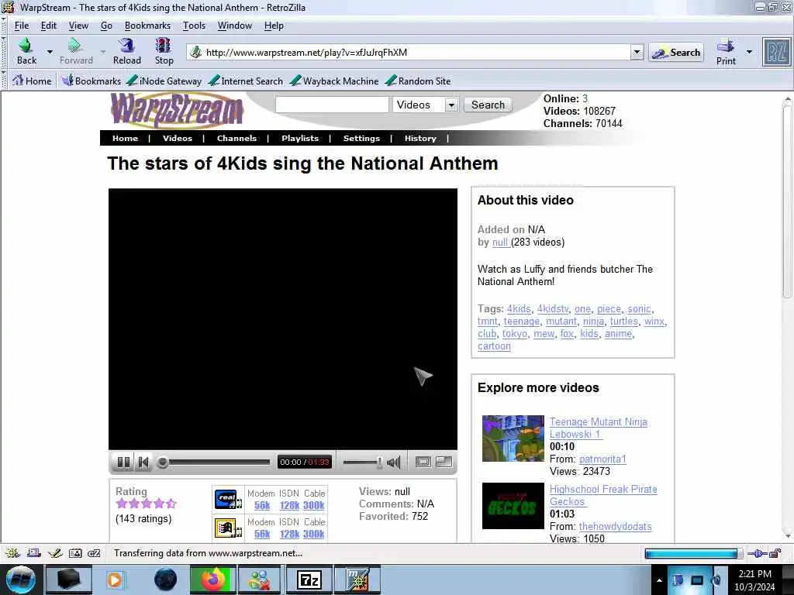
Task: Open the Windows Start orb
Action: click(x=21, y=580)
